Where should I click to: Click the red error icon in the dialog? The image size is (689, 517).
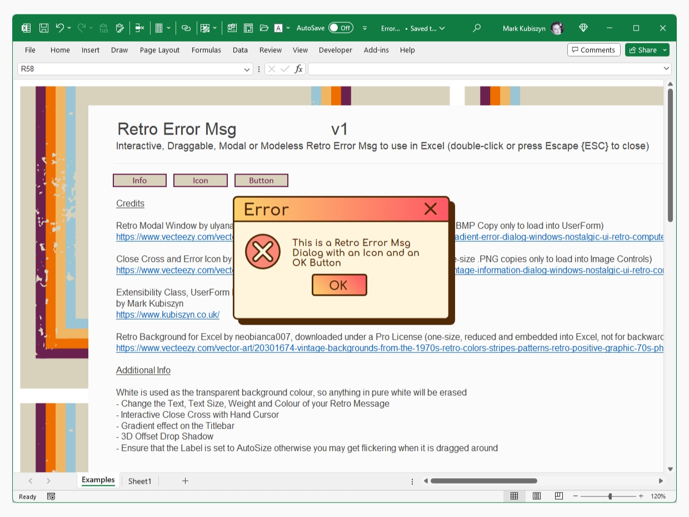click(x=262, y=252)
